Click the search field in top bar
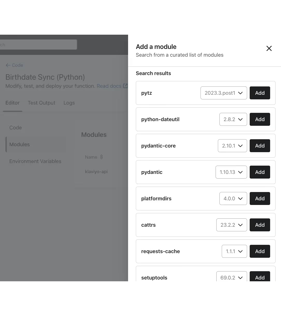This screenshot has height=324, width=281. click(38, 45)
